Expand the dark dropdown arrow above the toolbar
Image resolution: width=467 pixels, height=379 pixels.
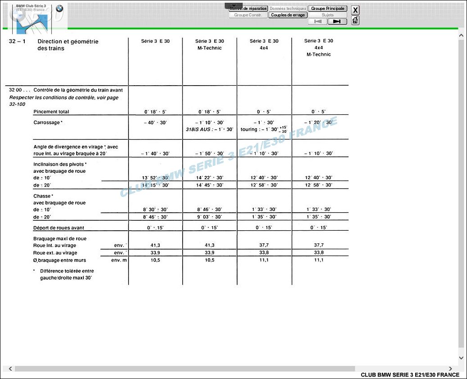pos(233,5)
